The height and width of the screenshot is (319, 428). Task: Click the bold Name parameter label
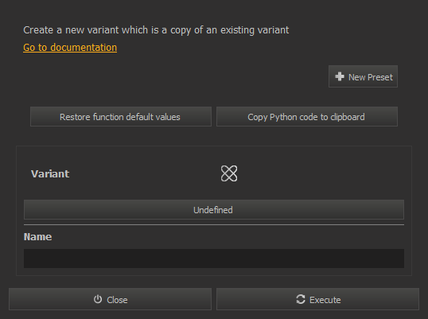point(37,236)
